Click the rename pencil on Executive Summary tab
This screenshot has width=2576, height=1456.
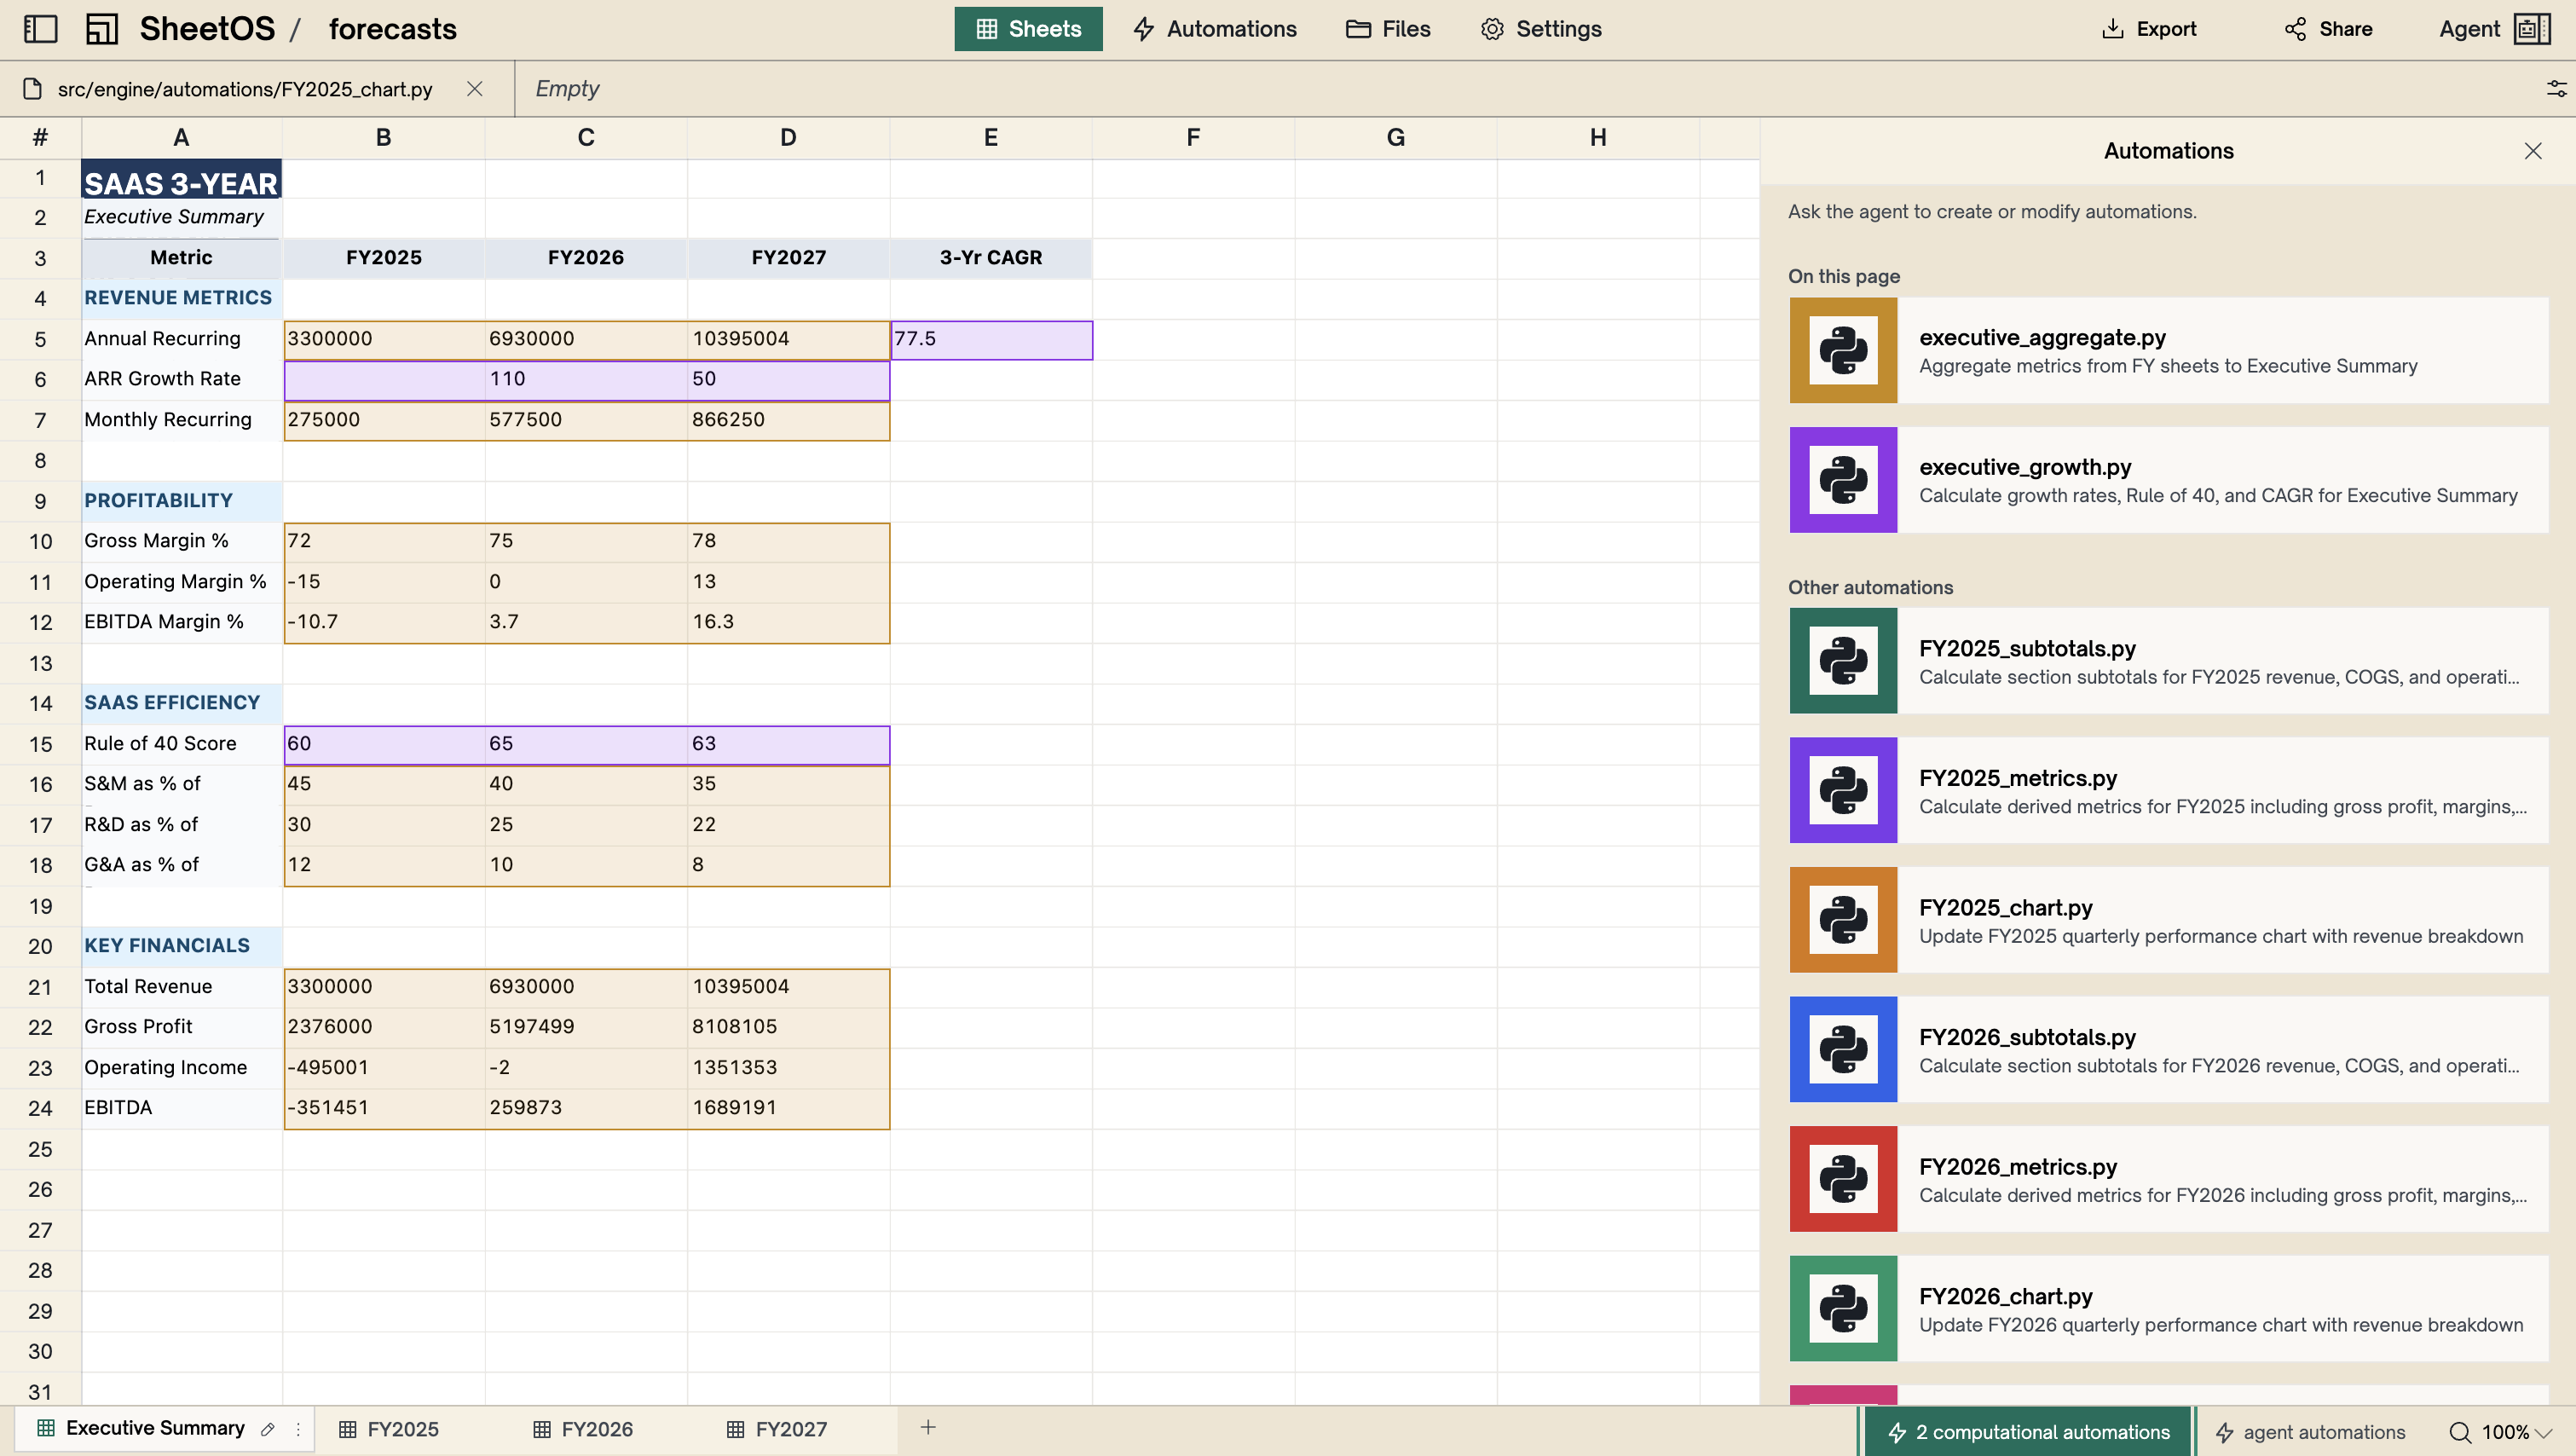point(267,1429)
